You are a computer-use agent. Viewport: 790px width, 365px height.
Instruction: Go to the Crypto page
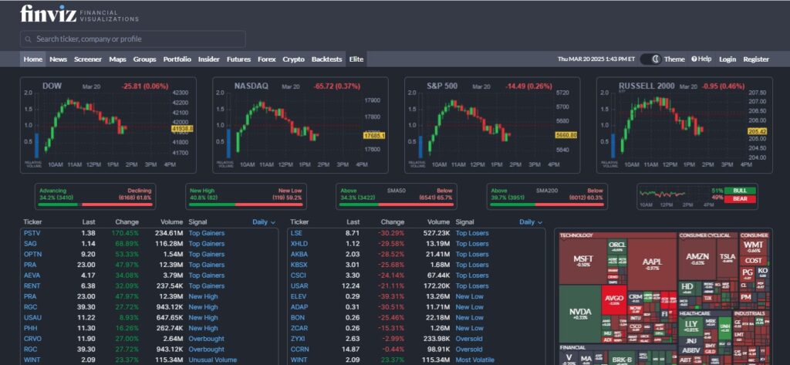pyautogui.click(x=293, y=59)
